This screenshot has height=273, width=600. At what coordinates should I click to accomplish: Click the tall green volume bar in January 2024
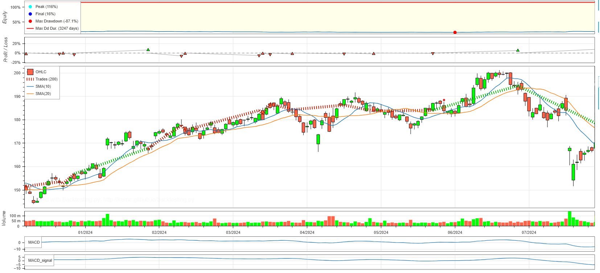(107, 220)
